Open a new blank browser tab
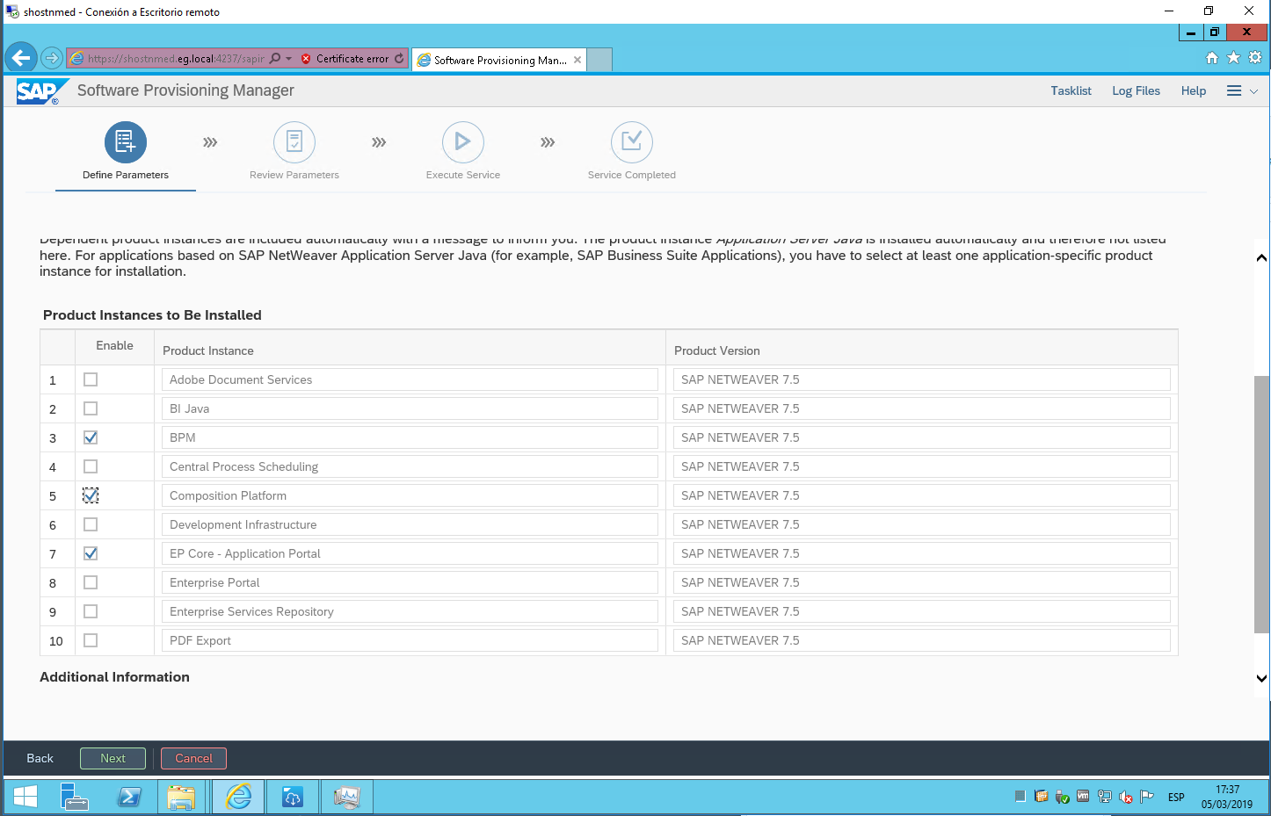1271x816 pixels. coord(599,60)
